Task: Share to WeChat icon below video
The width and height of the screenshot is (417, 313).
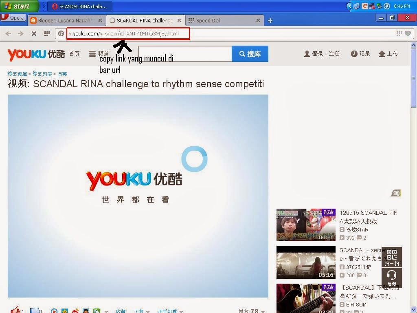Action: (x=96, y=311)
